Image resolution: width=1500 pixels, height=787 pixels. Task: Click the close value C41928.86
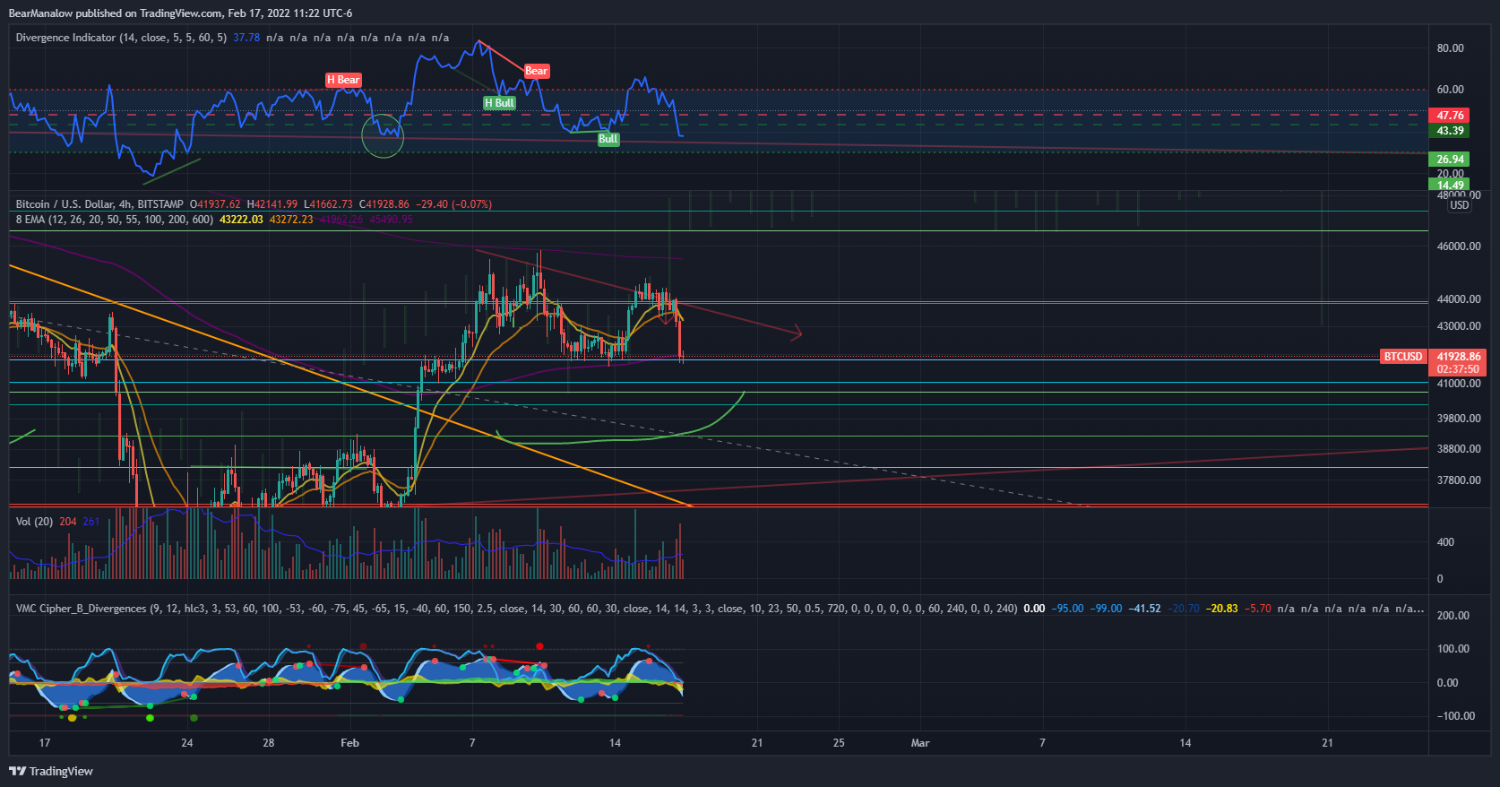click(x=384, y=204)
